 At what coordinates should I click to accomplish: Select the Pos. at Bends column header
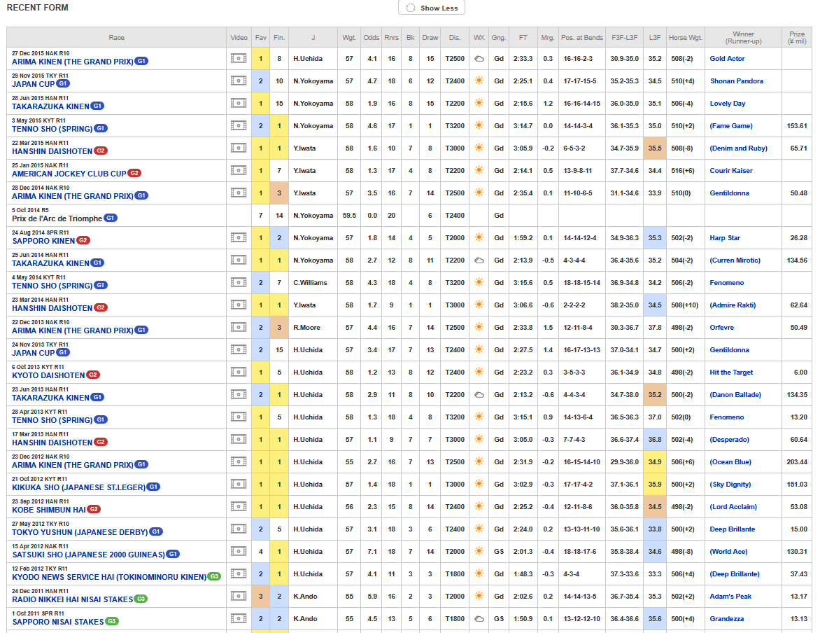pos(582,38)
